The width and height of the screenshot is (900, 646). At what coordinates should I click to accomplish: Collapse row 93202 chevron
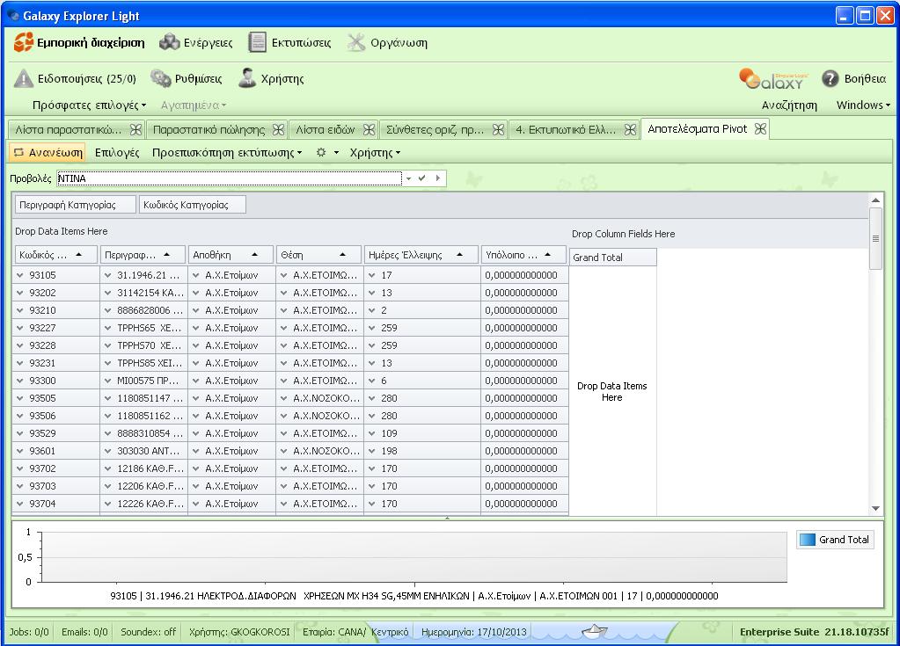[20, 293]
